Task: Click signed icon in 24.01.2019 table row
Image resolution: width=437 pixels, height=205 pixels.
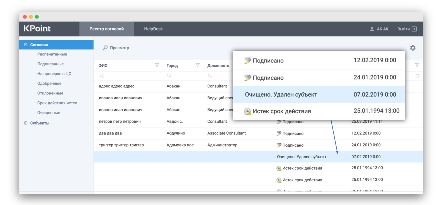Action: point(279,145)
